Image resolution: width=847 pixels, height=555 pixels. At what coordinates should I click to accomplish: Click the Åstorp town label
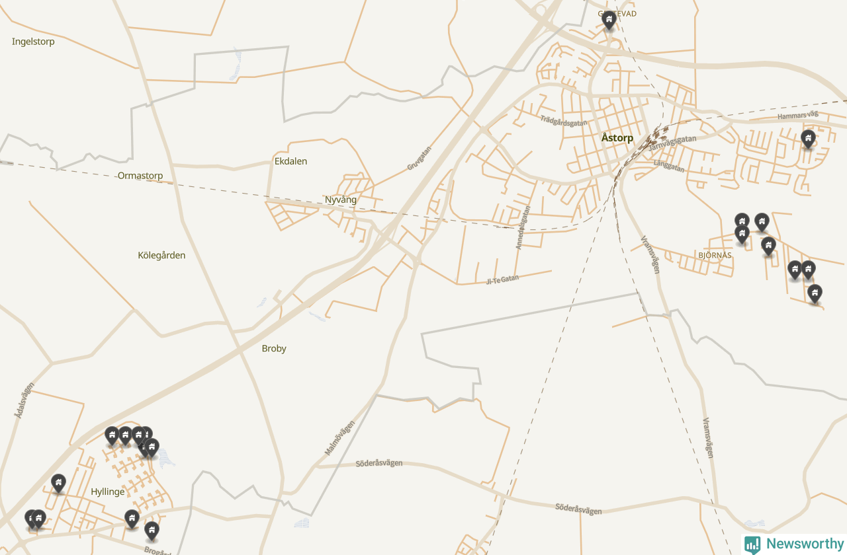click(x=617, y=138)
